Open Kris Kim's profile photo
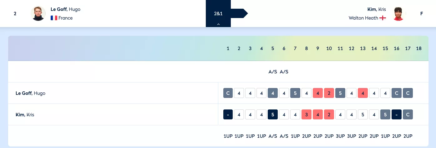436x148 pixels. click(x=398, y=13)
